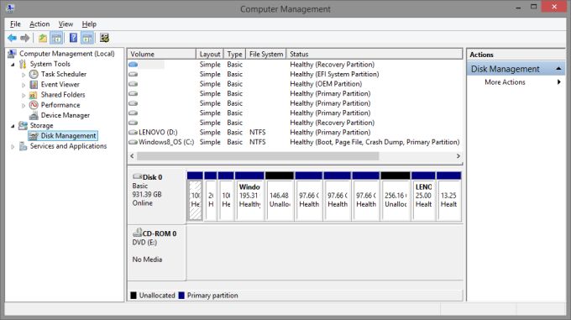Click the Shared Folders icon
The image size is (571, 320).
coord(34,95)
